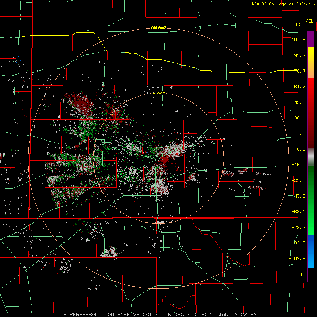Click the dark green segment of color bar
Screen dimensions: 317x317
coord(311,181)
